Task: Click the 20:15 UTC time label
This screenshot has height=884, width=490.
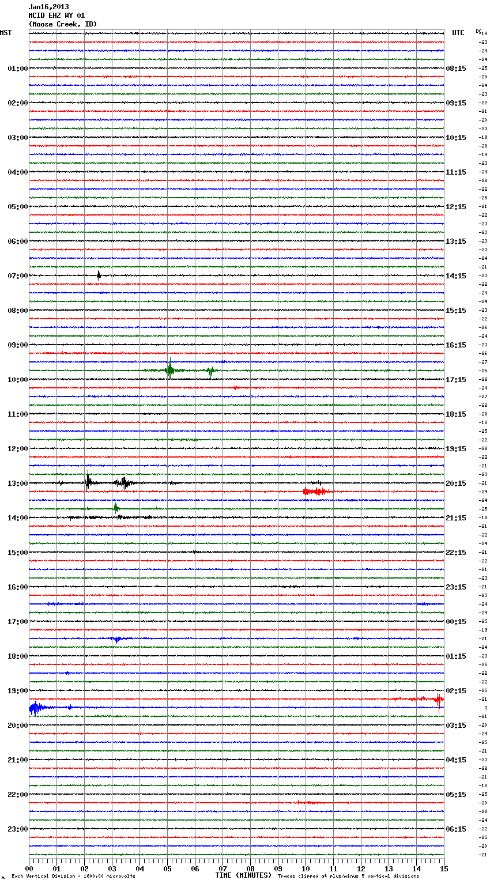Action: 456,483
